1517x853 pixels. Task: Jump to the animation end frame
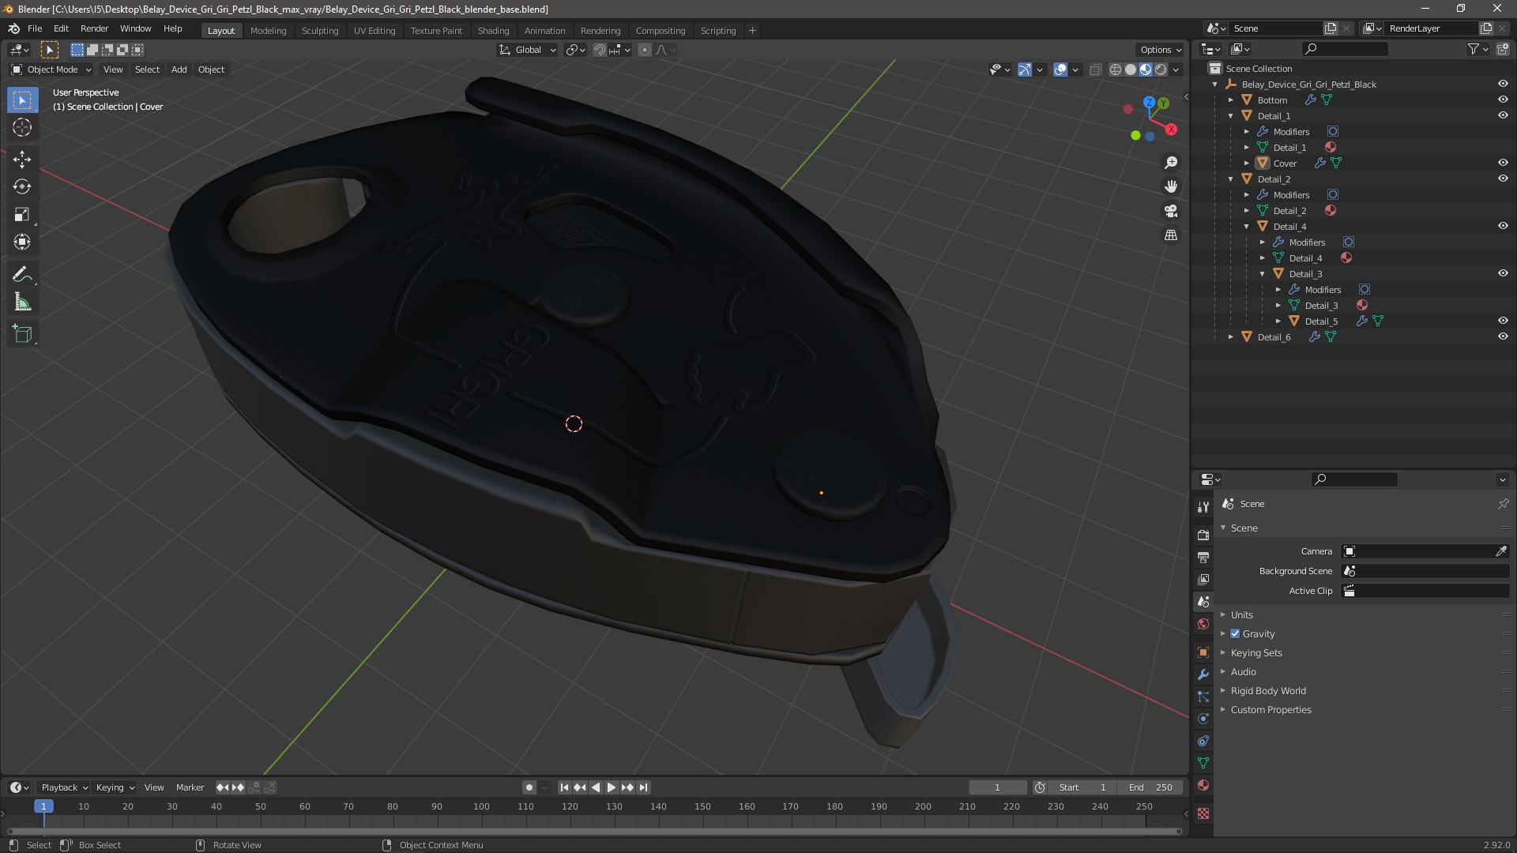tap(643, 787)
